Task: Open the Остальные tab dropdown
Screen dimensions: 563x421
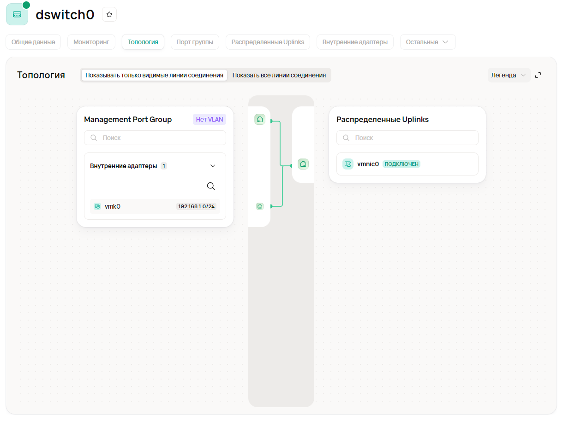Action: [427, 42]
